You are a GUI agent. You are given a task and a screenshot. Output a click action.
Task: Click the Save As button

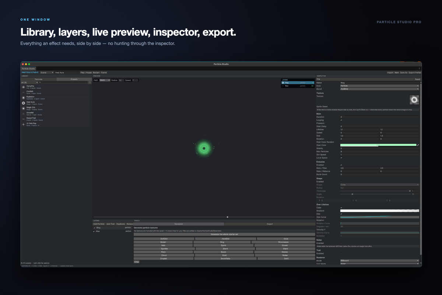[404, 73]
